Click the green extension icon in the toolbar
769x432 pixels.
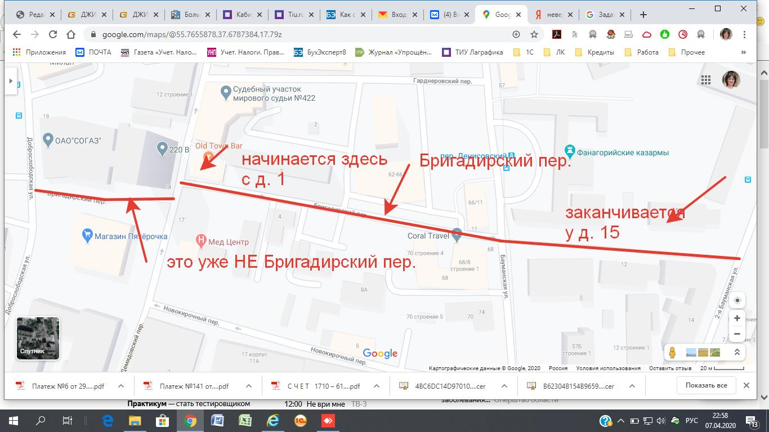pos(665,34)
